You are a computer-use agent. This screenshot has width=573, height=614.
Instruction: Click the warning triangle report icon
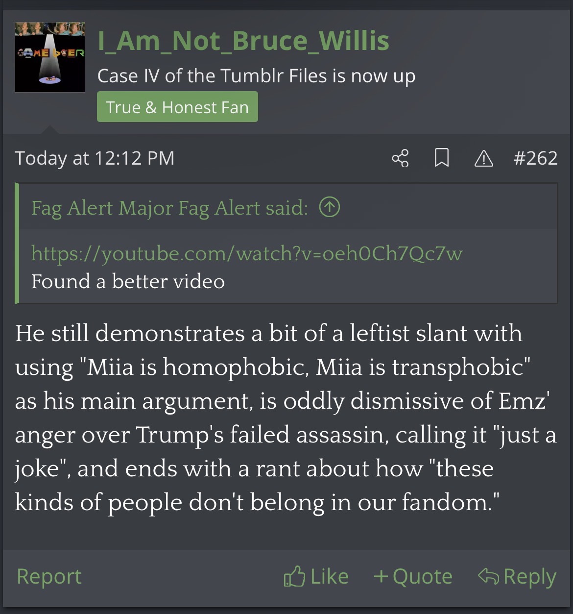coord(483,159)
